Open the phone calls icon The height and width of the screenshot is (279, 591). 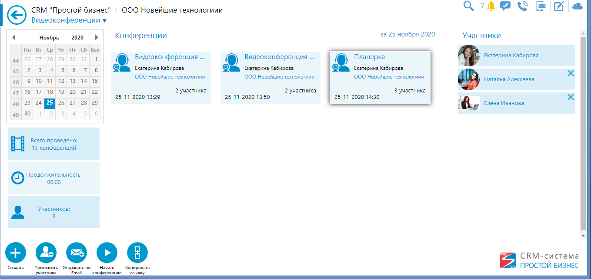522,6
